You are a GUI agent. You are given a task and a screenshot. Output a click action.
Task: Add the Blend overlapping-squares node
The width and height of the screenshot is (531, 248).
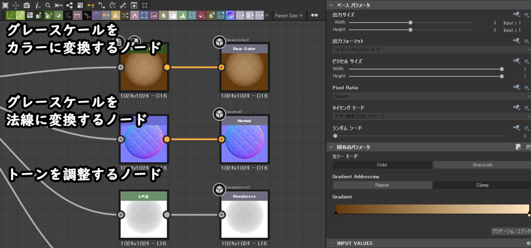tap(173, 15)
